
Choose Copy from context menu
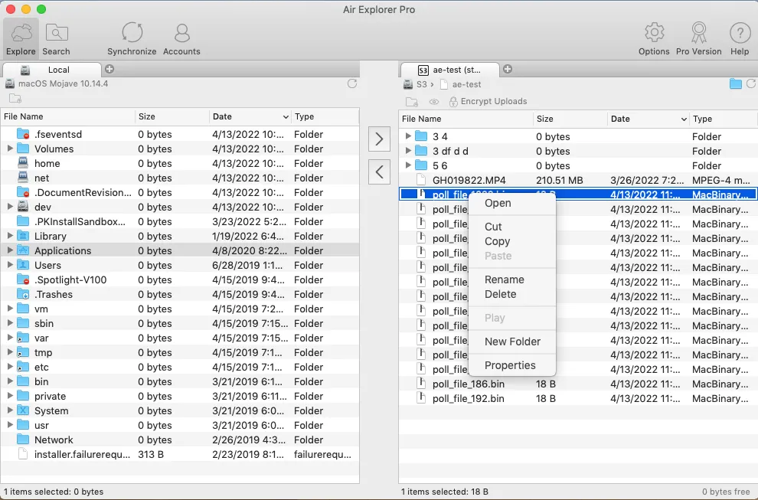(x=512, y=241)
